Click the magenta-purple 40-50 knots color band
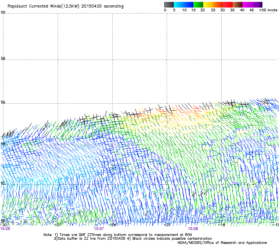 (252, 5)
